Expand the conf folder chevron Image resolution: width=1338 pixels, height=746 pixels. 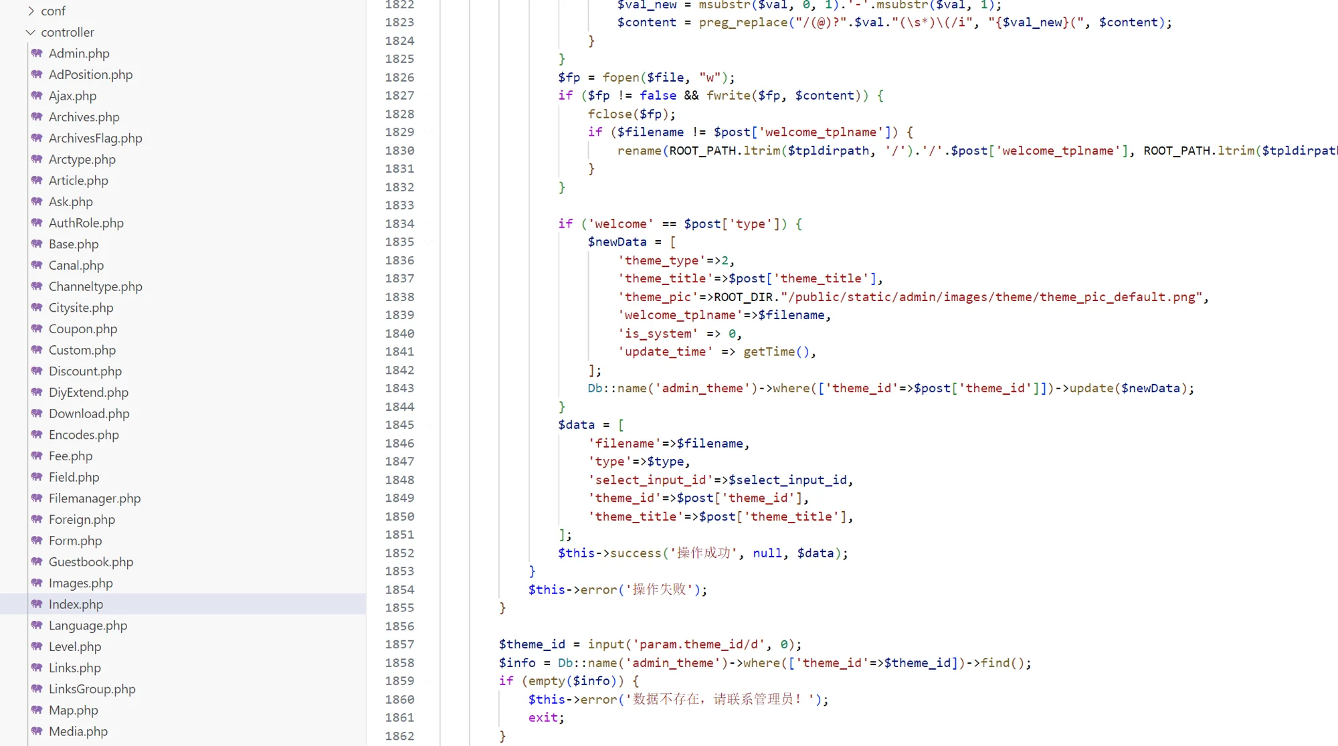31,11
